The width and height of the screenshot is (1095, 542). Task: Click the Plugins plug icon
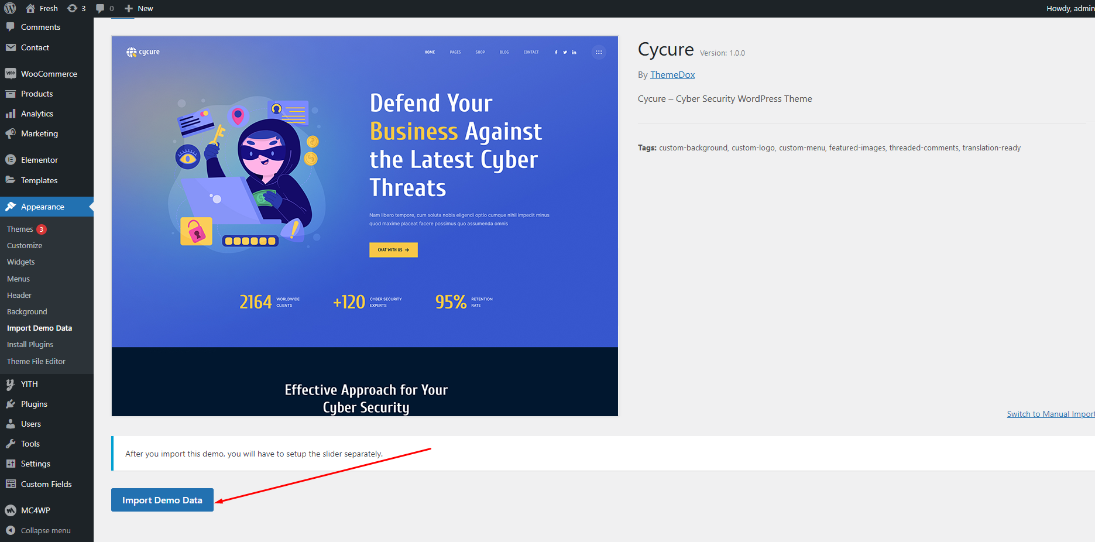(11, 404)
